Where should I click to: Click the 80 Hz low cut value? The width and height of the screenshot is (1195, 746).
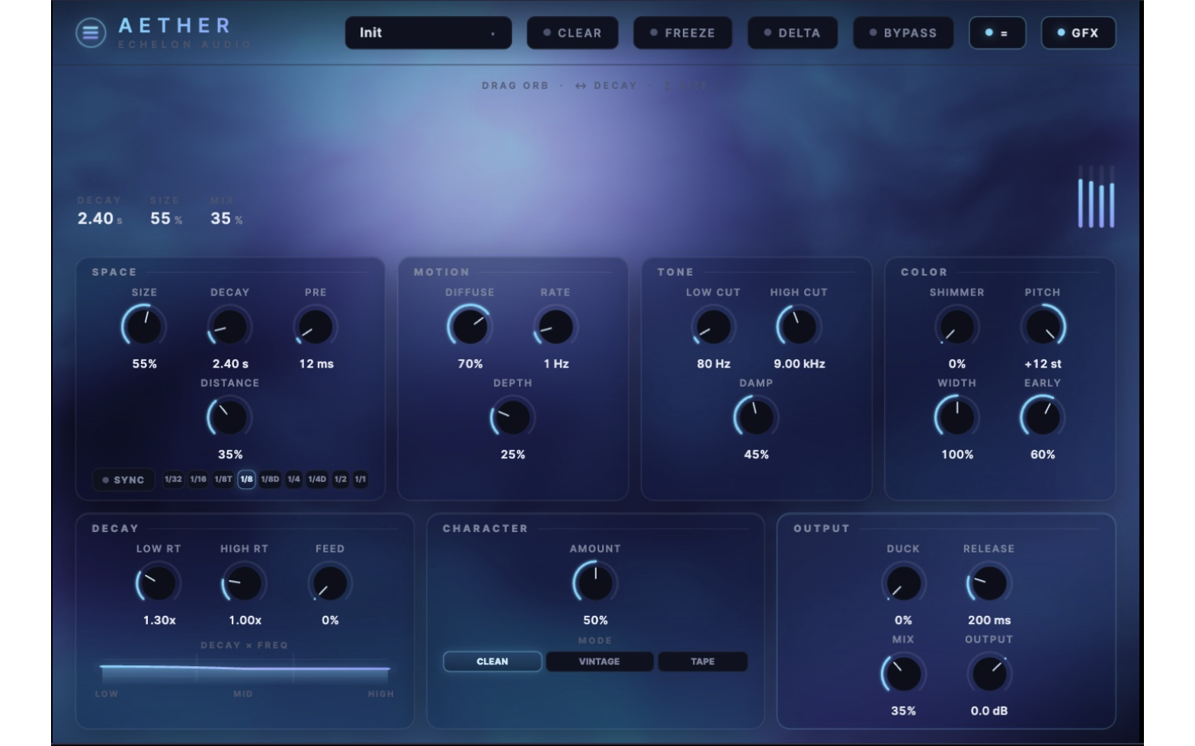[x=713, y=364]
